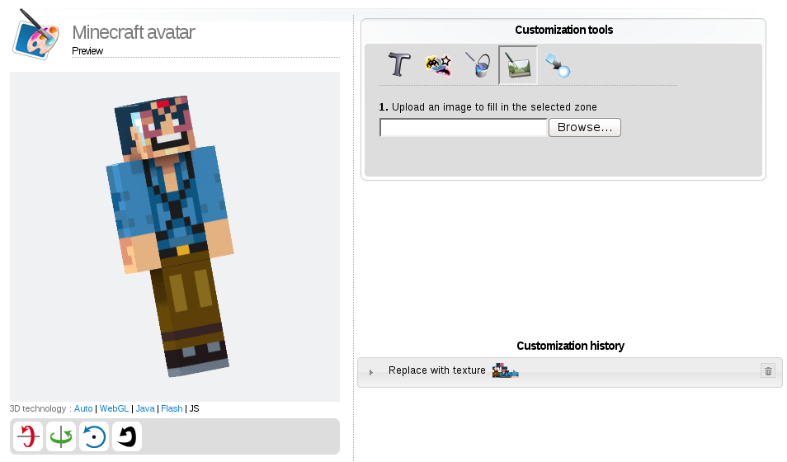Viewport: 787px width, 462px height.
Task: Delete the Replace with texture history entry
Action: coord(768,371)
